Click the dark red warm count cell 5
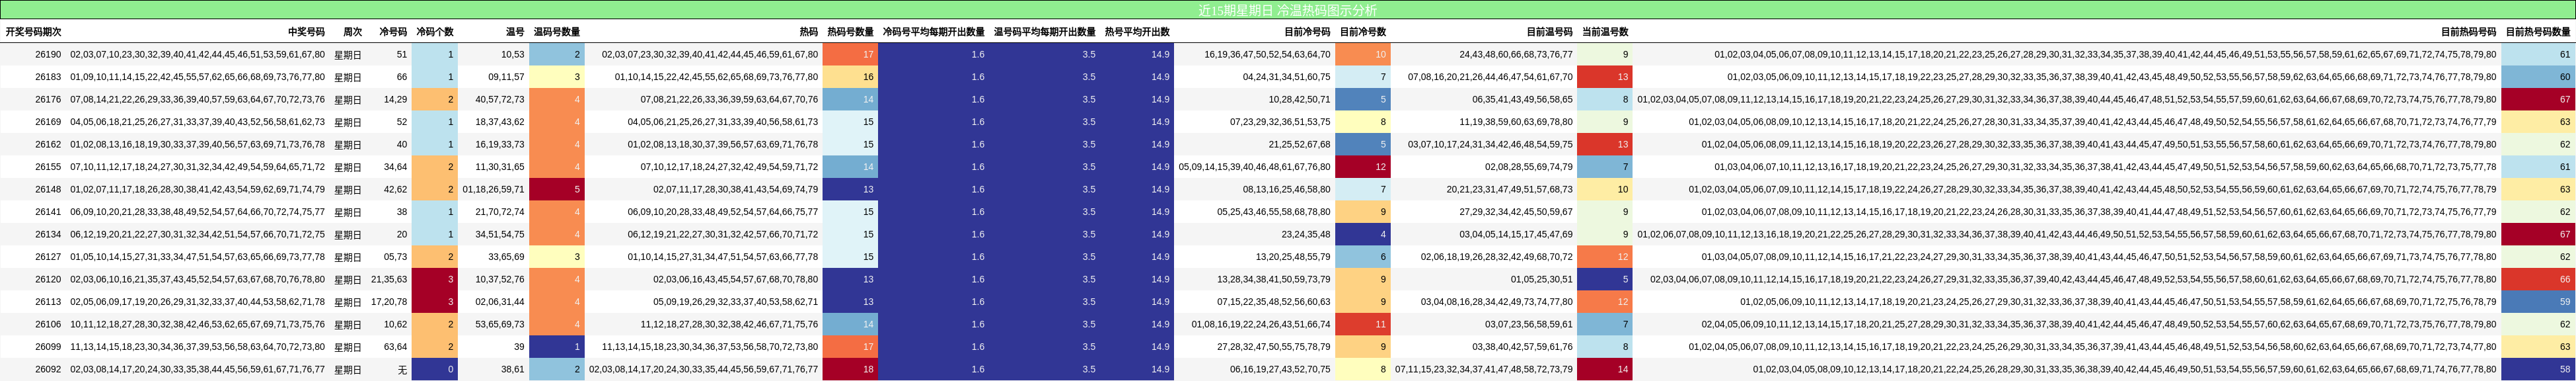This screenshot has height=381, width=2576. tap(557, 190)
